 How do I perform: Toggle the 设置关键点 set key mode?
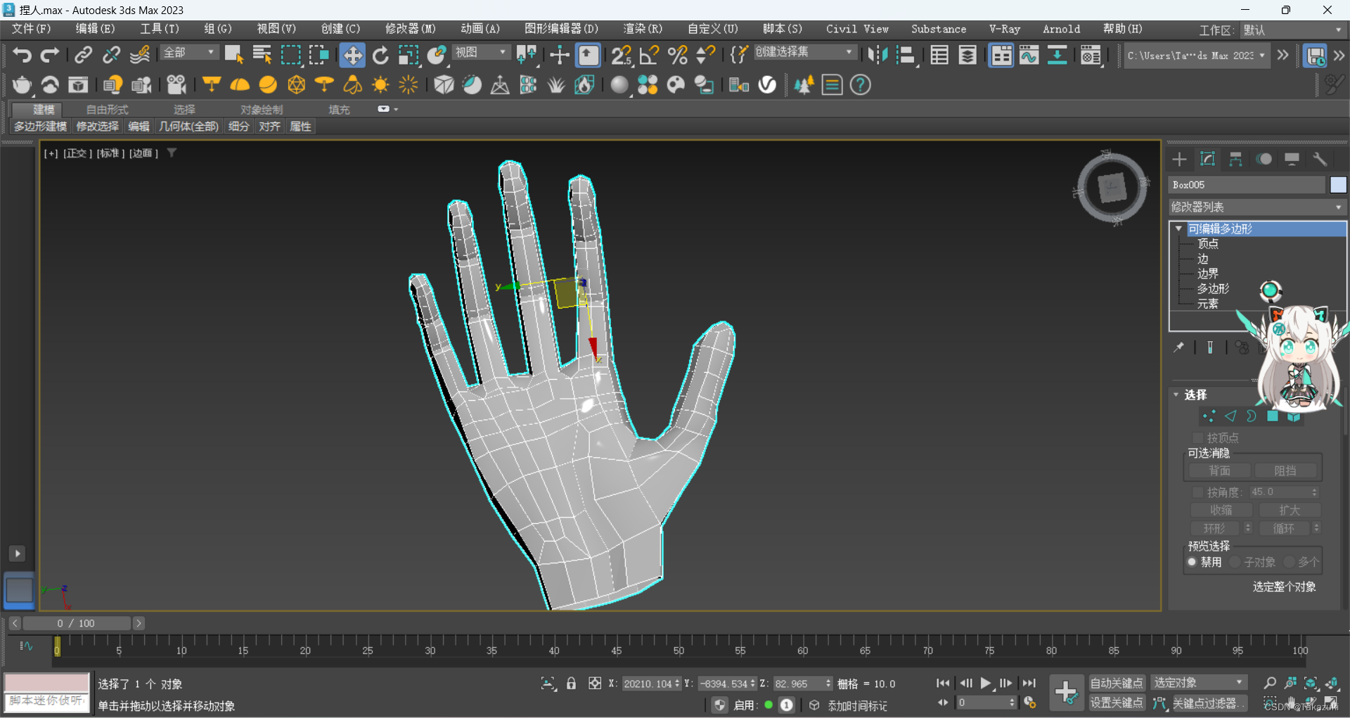[1117, 703]
